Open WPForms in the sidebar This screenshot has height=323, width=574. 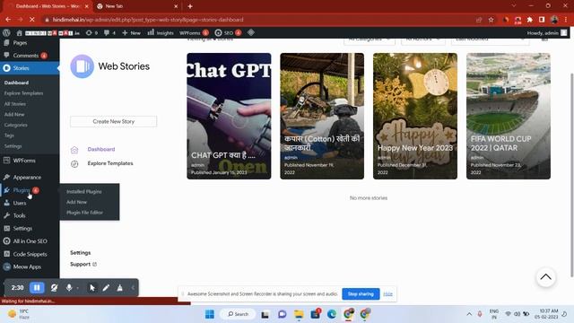pos(24,161)
